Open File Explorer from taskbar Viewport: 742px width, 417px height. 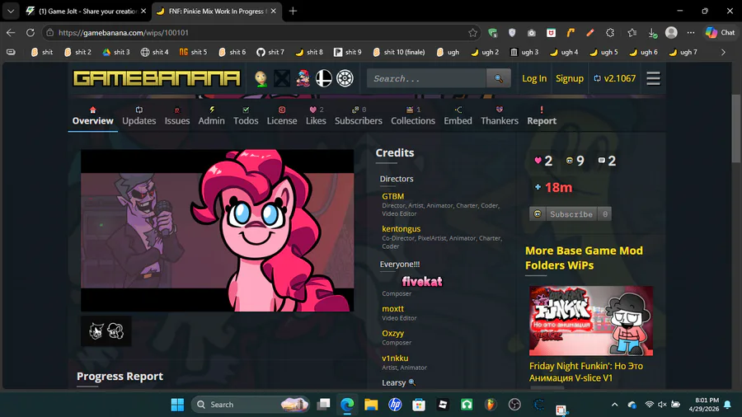coord(371,405)
